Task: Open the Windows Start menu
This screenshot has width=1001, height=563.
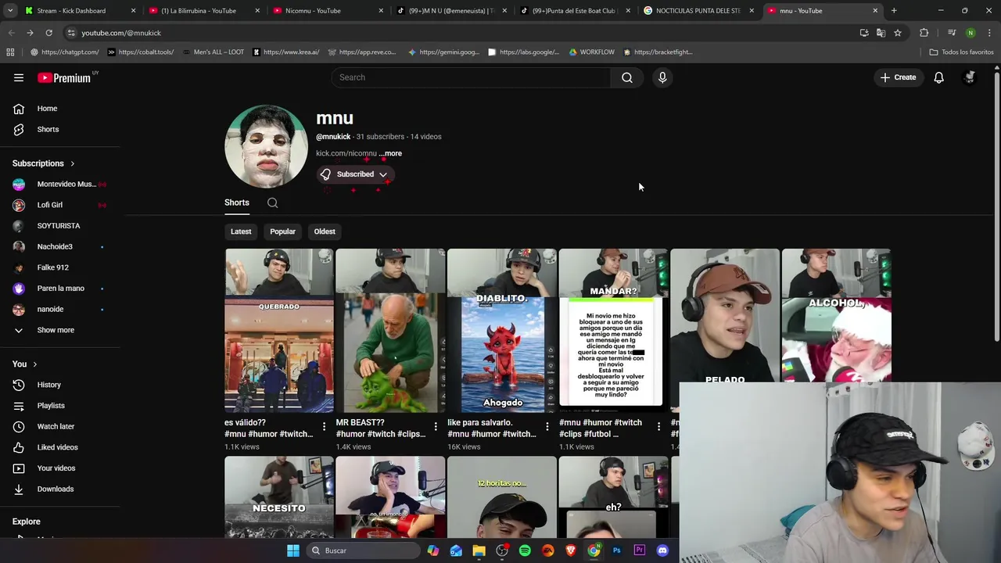Action: (293, 550)
